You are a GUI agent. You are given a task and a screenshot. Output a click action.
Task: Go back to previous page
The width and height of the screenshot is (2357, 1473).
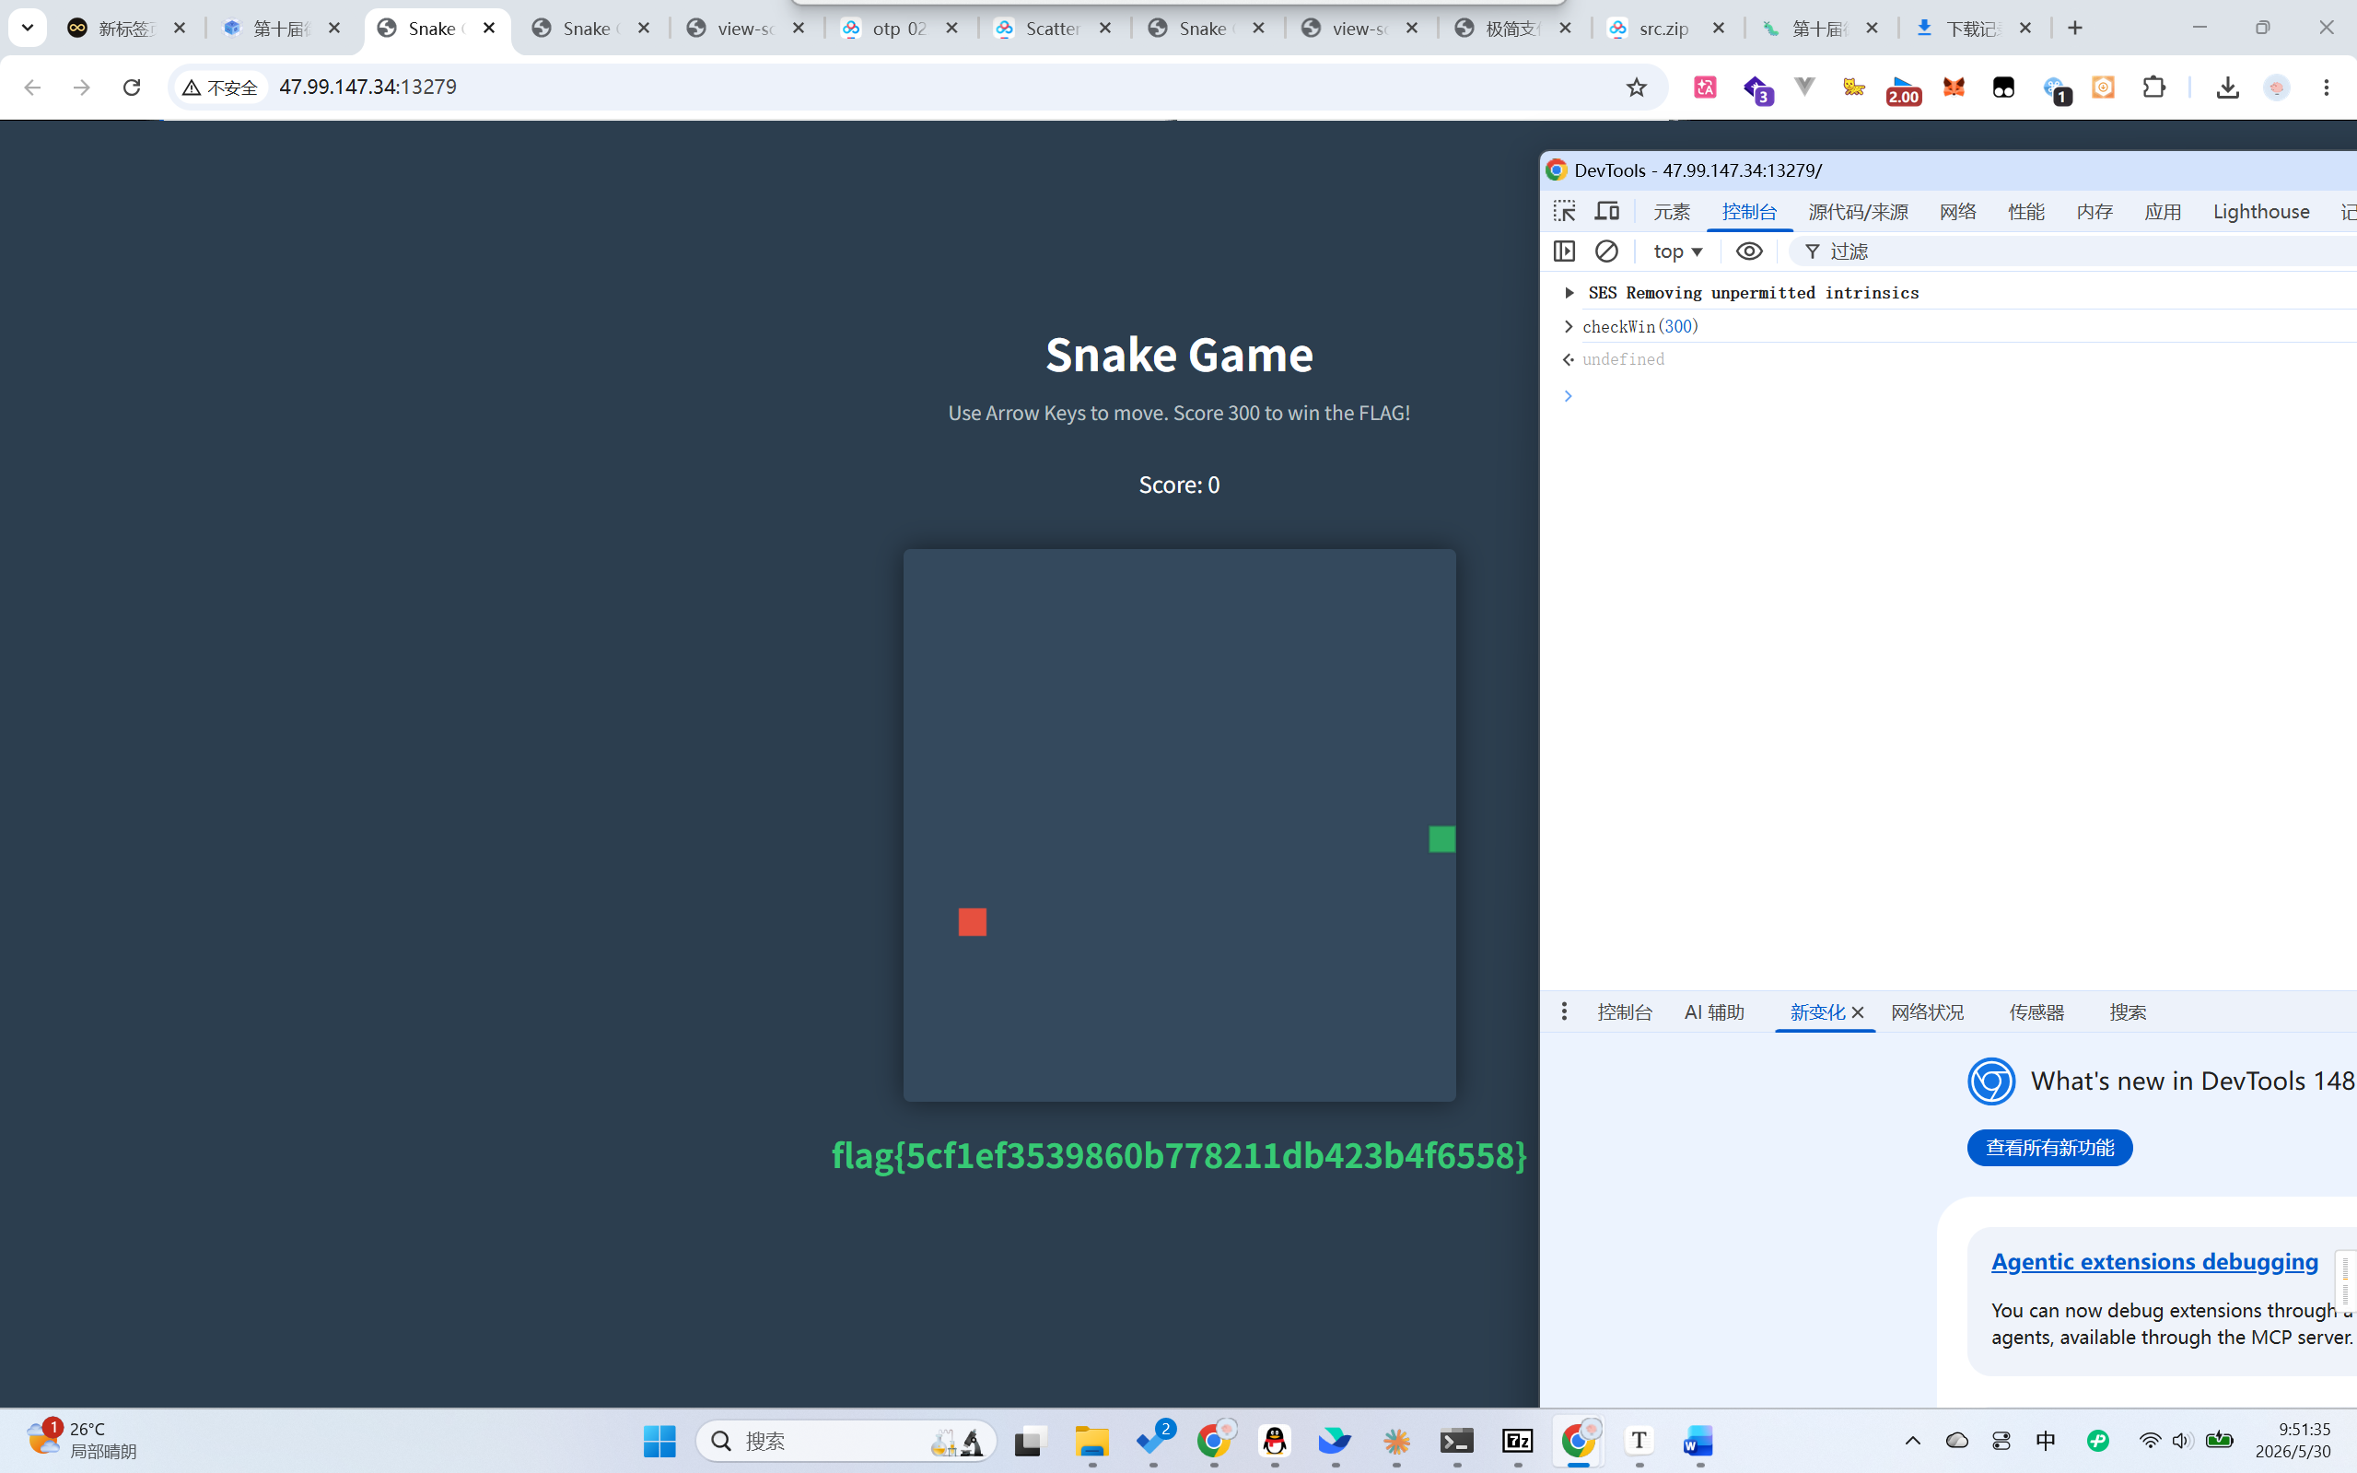click(x=32, y=87)
